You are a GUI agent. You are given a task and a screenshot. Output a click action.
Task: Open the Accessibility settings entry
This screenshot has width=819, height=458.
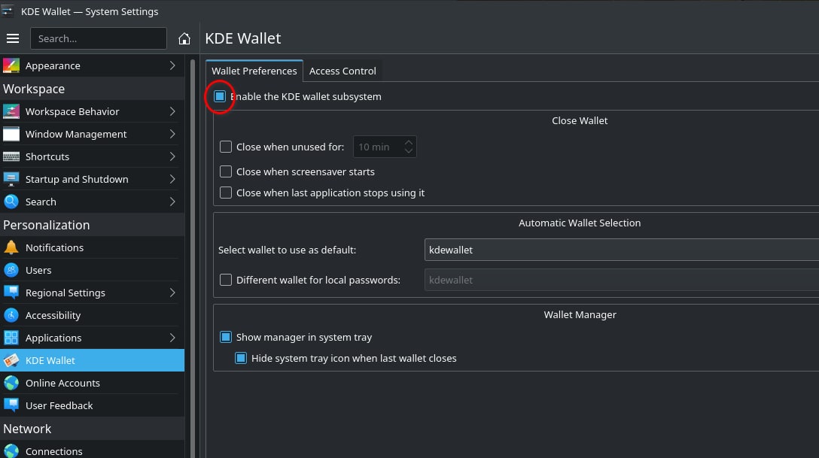(x=92, y=315)
